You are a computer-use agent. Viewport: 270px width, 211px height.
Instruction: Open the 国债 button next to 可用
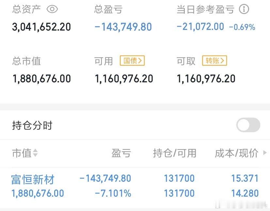pyautogui.click(x=132, y=61)
